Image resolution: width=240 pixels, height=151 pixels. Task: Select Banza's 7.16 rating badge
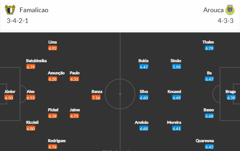pyautogui.click(x=96, y=98)
